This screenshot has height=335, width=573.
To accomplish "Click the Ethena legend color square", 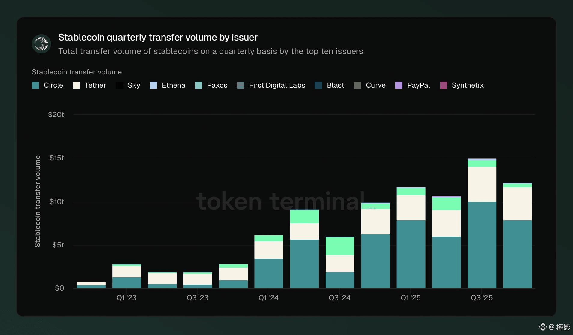I will [153, 85].
